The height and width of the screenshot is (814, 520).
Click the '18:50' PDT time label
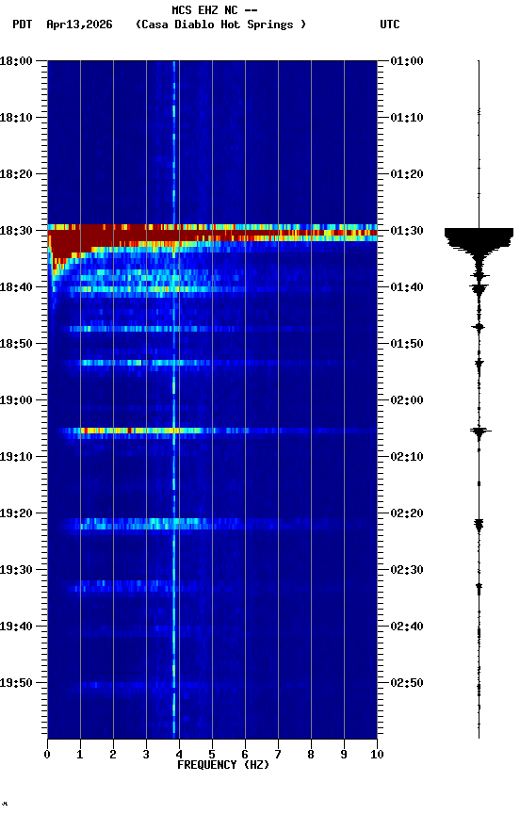(16, 344)
